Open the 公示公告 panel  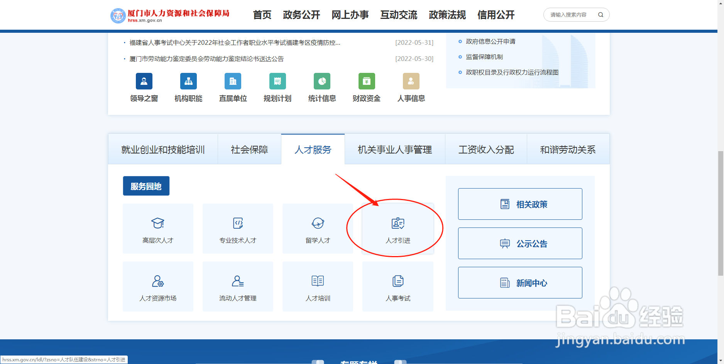pos(520,243)
